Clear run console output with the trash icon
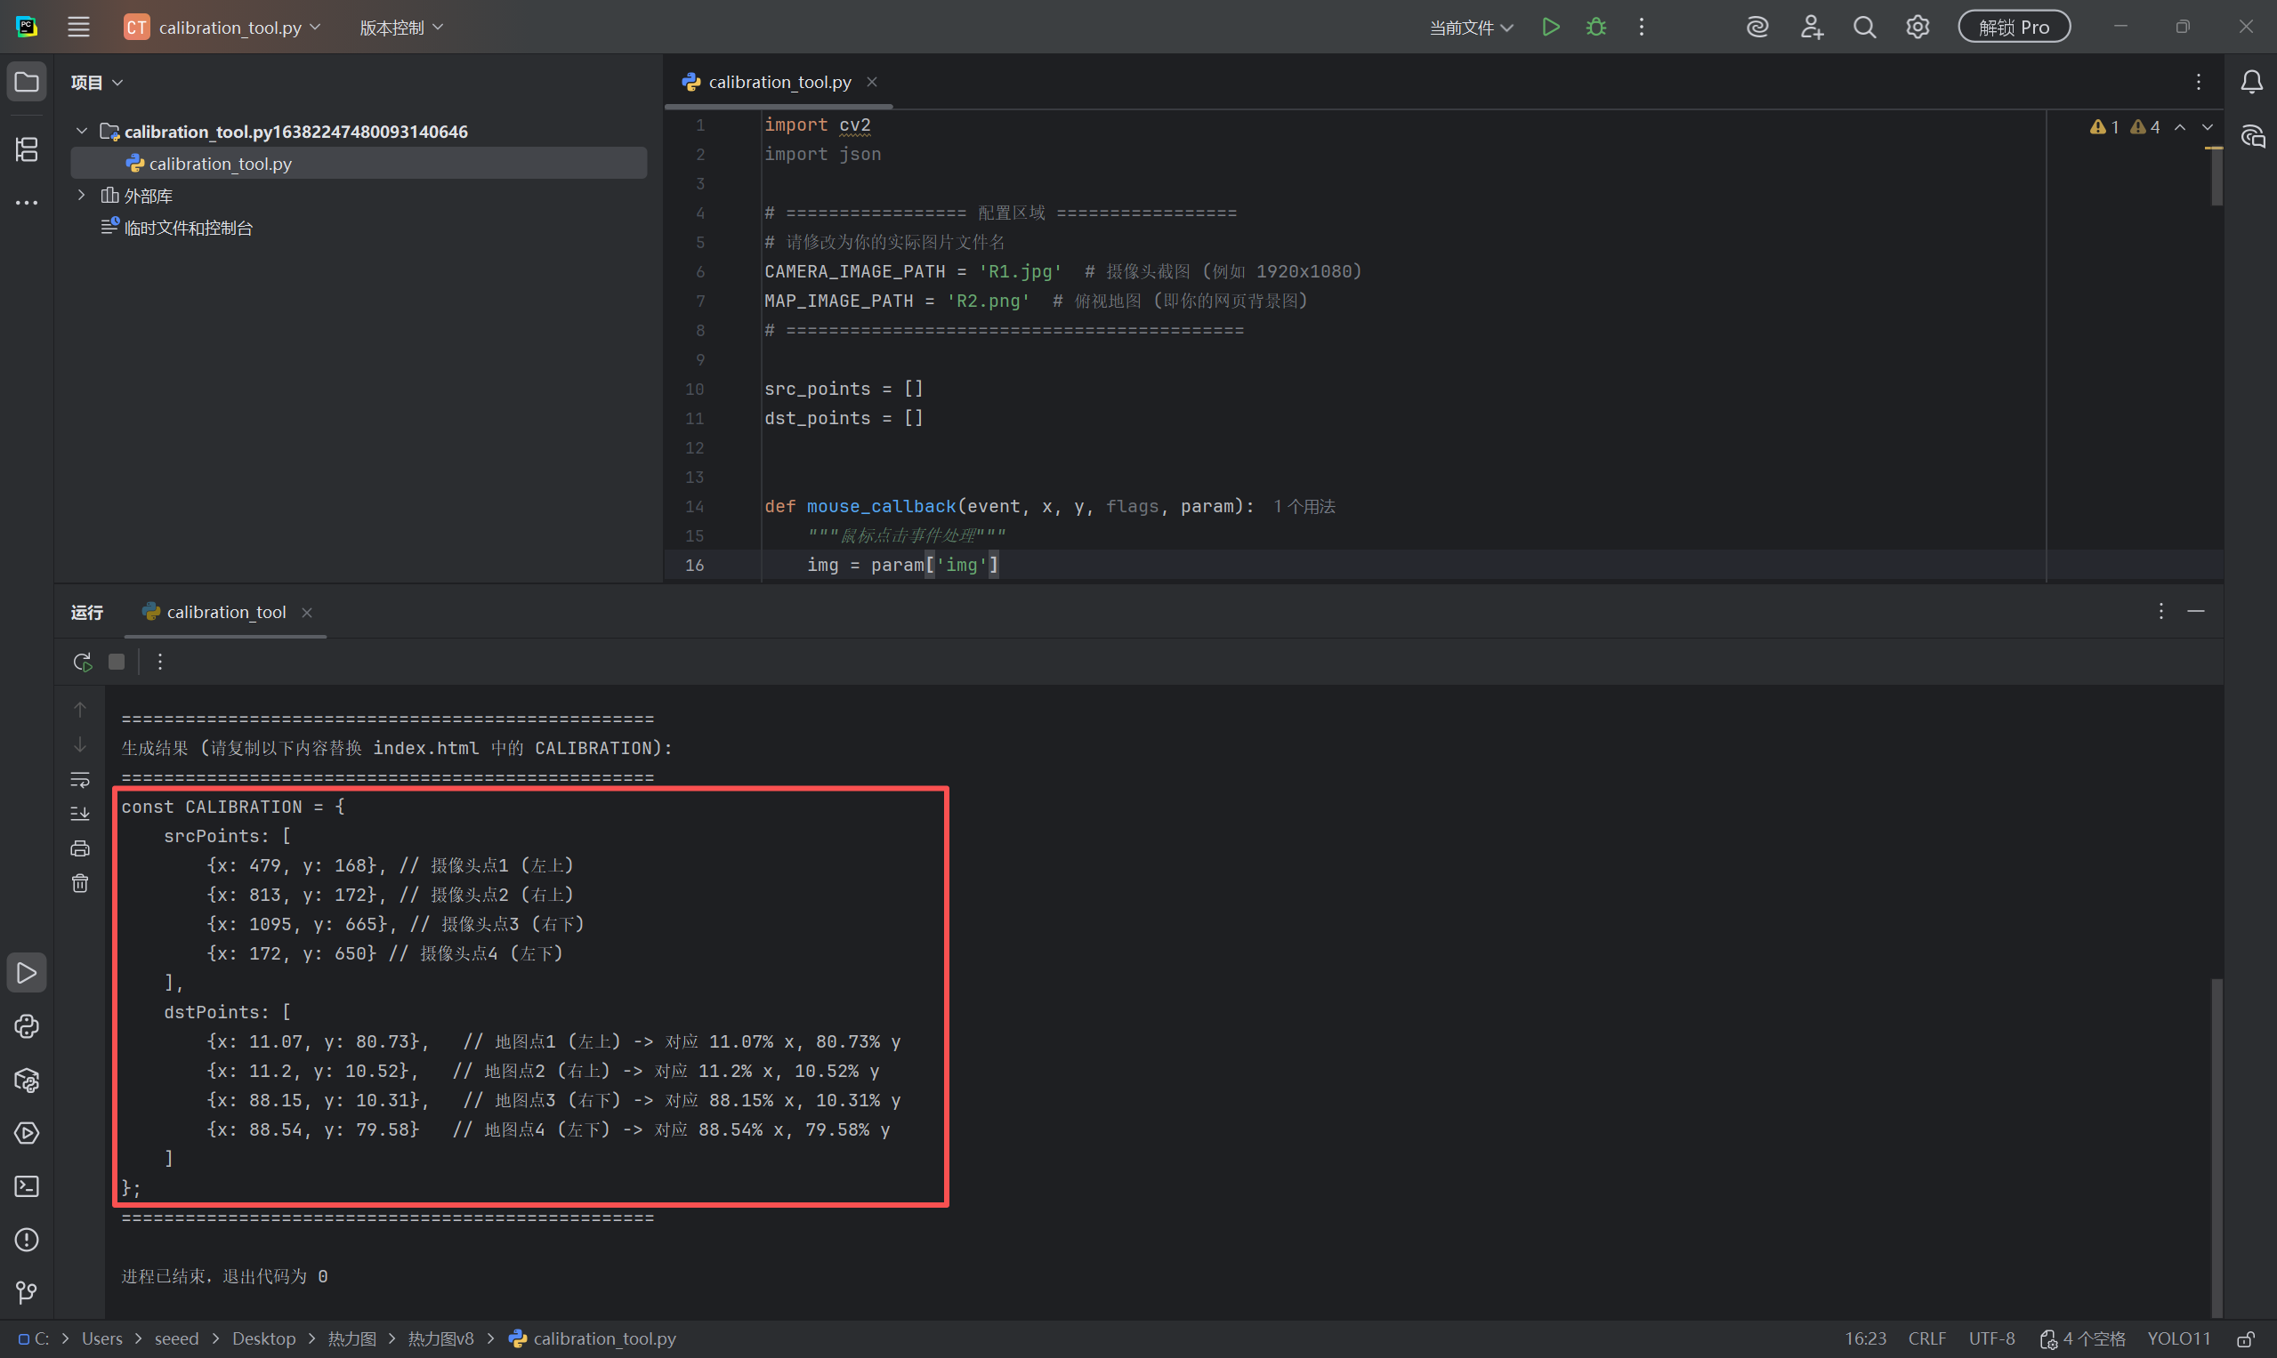This screenshot has height=1358, width=2277. tap(81, 883)
